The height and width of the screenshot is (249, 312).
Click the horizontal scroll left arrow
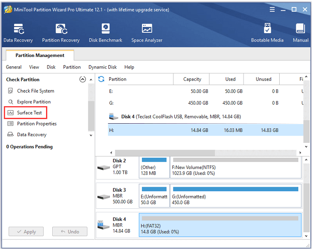[x=111, y=153]
